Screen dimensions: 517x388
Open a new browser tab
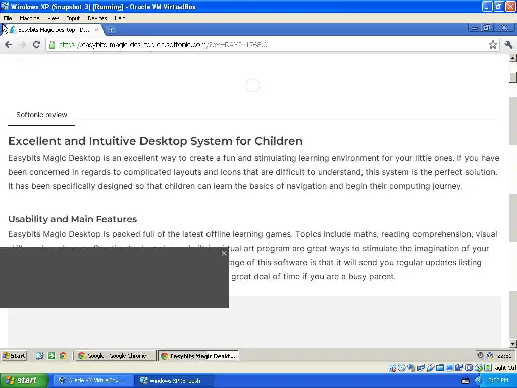(x=111, y=30)
